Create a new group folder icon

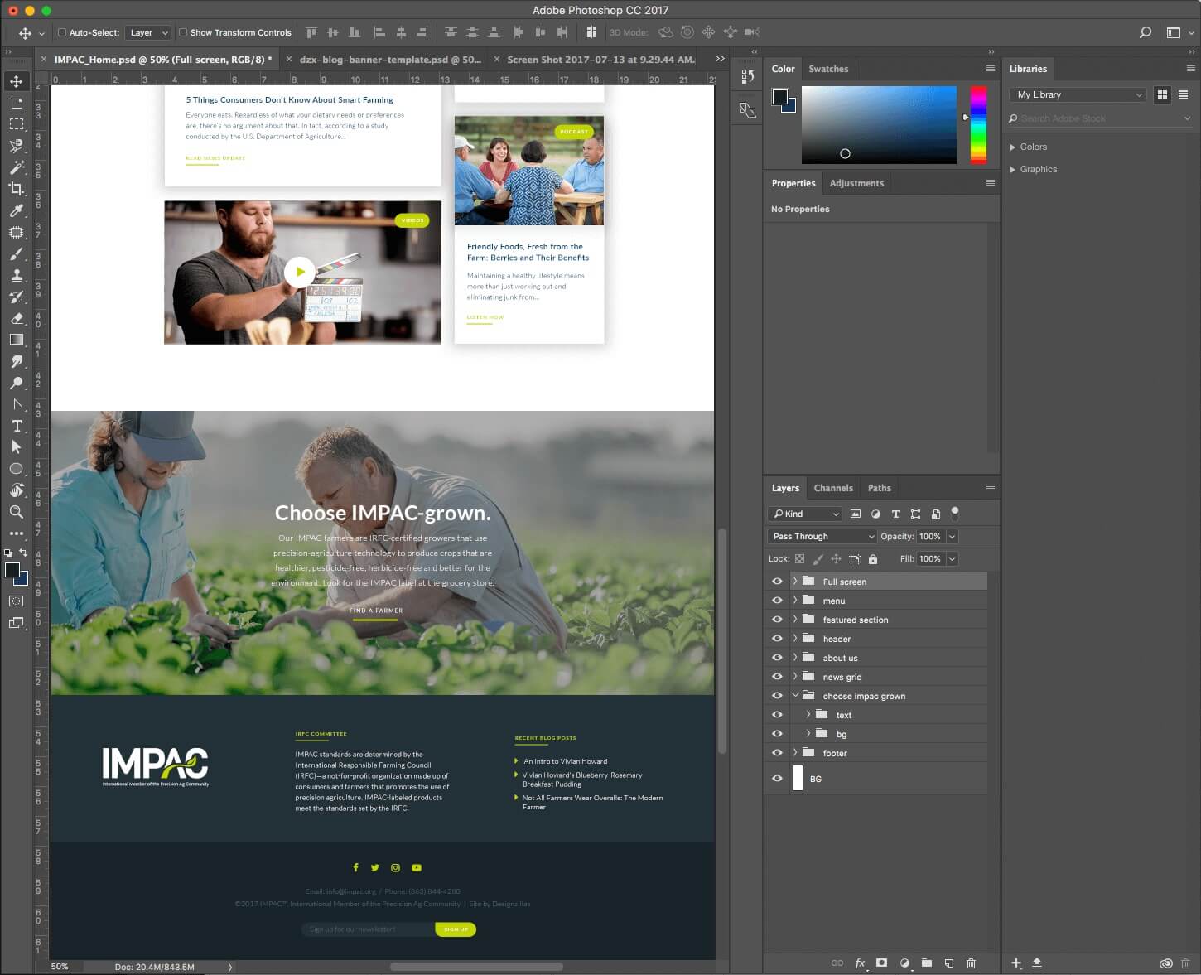[x=927, y=963]
